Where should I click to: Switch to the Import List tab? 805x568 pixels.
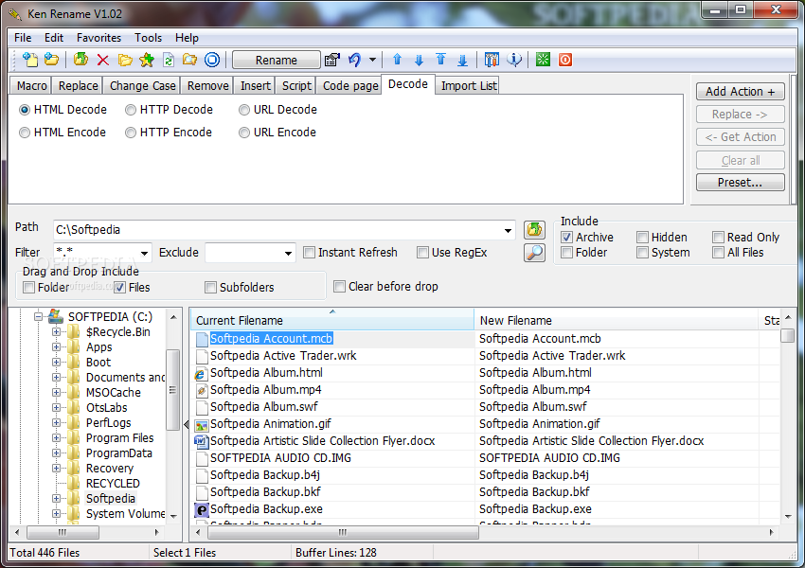pyautogui.click(x=469, y=86)
